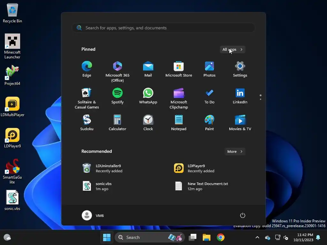
Task: Show More recommended items
Action: tap(235, 152)
